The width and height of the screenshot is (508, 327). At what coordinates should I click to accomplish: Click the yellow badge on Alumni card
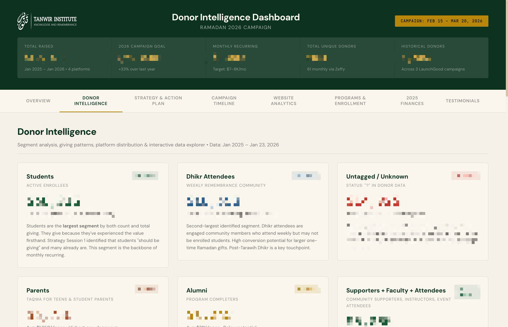tap(308, 289)
